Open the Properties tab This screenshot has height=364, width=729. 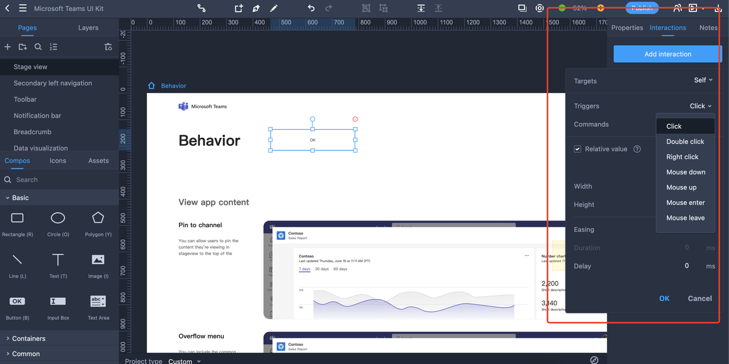[627, 27]
